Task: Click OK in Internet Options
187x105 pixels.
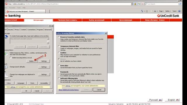Action: click(26, 91)
